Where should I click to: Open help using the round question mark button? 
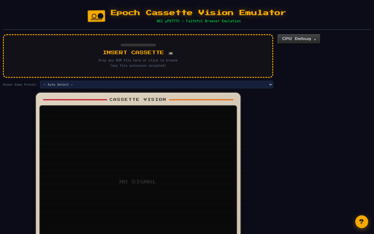pyautogui.click(x=362, y=222)
